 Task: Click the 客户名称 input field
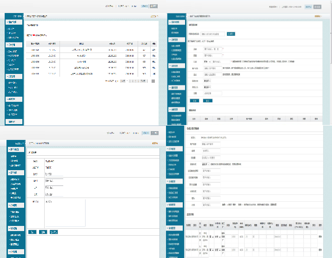click(212, 68)
